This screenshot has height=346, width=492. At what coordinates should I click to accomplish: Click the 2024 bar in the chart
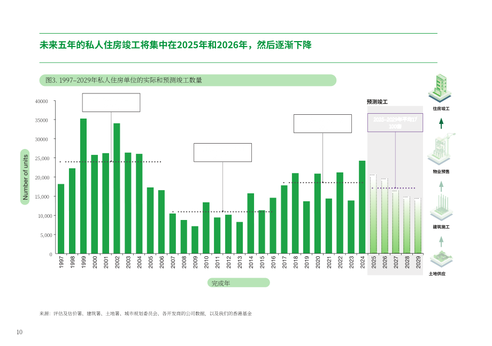click(362, 207)
